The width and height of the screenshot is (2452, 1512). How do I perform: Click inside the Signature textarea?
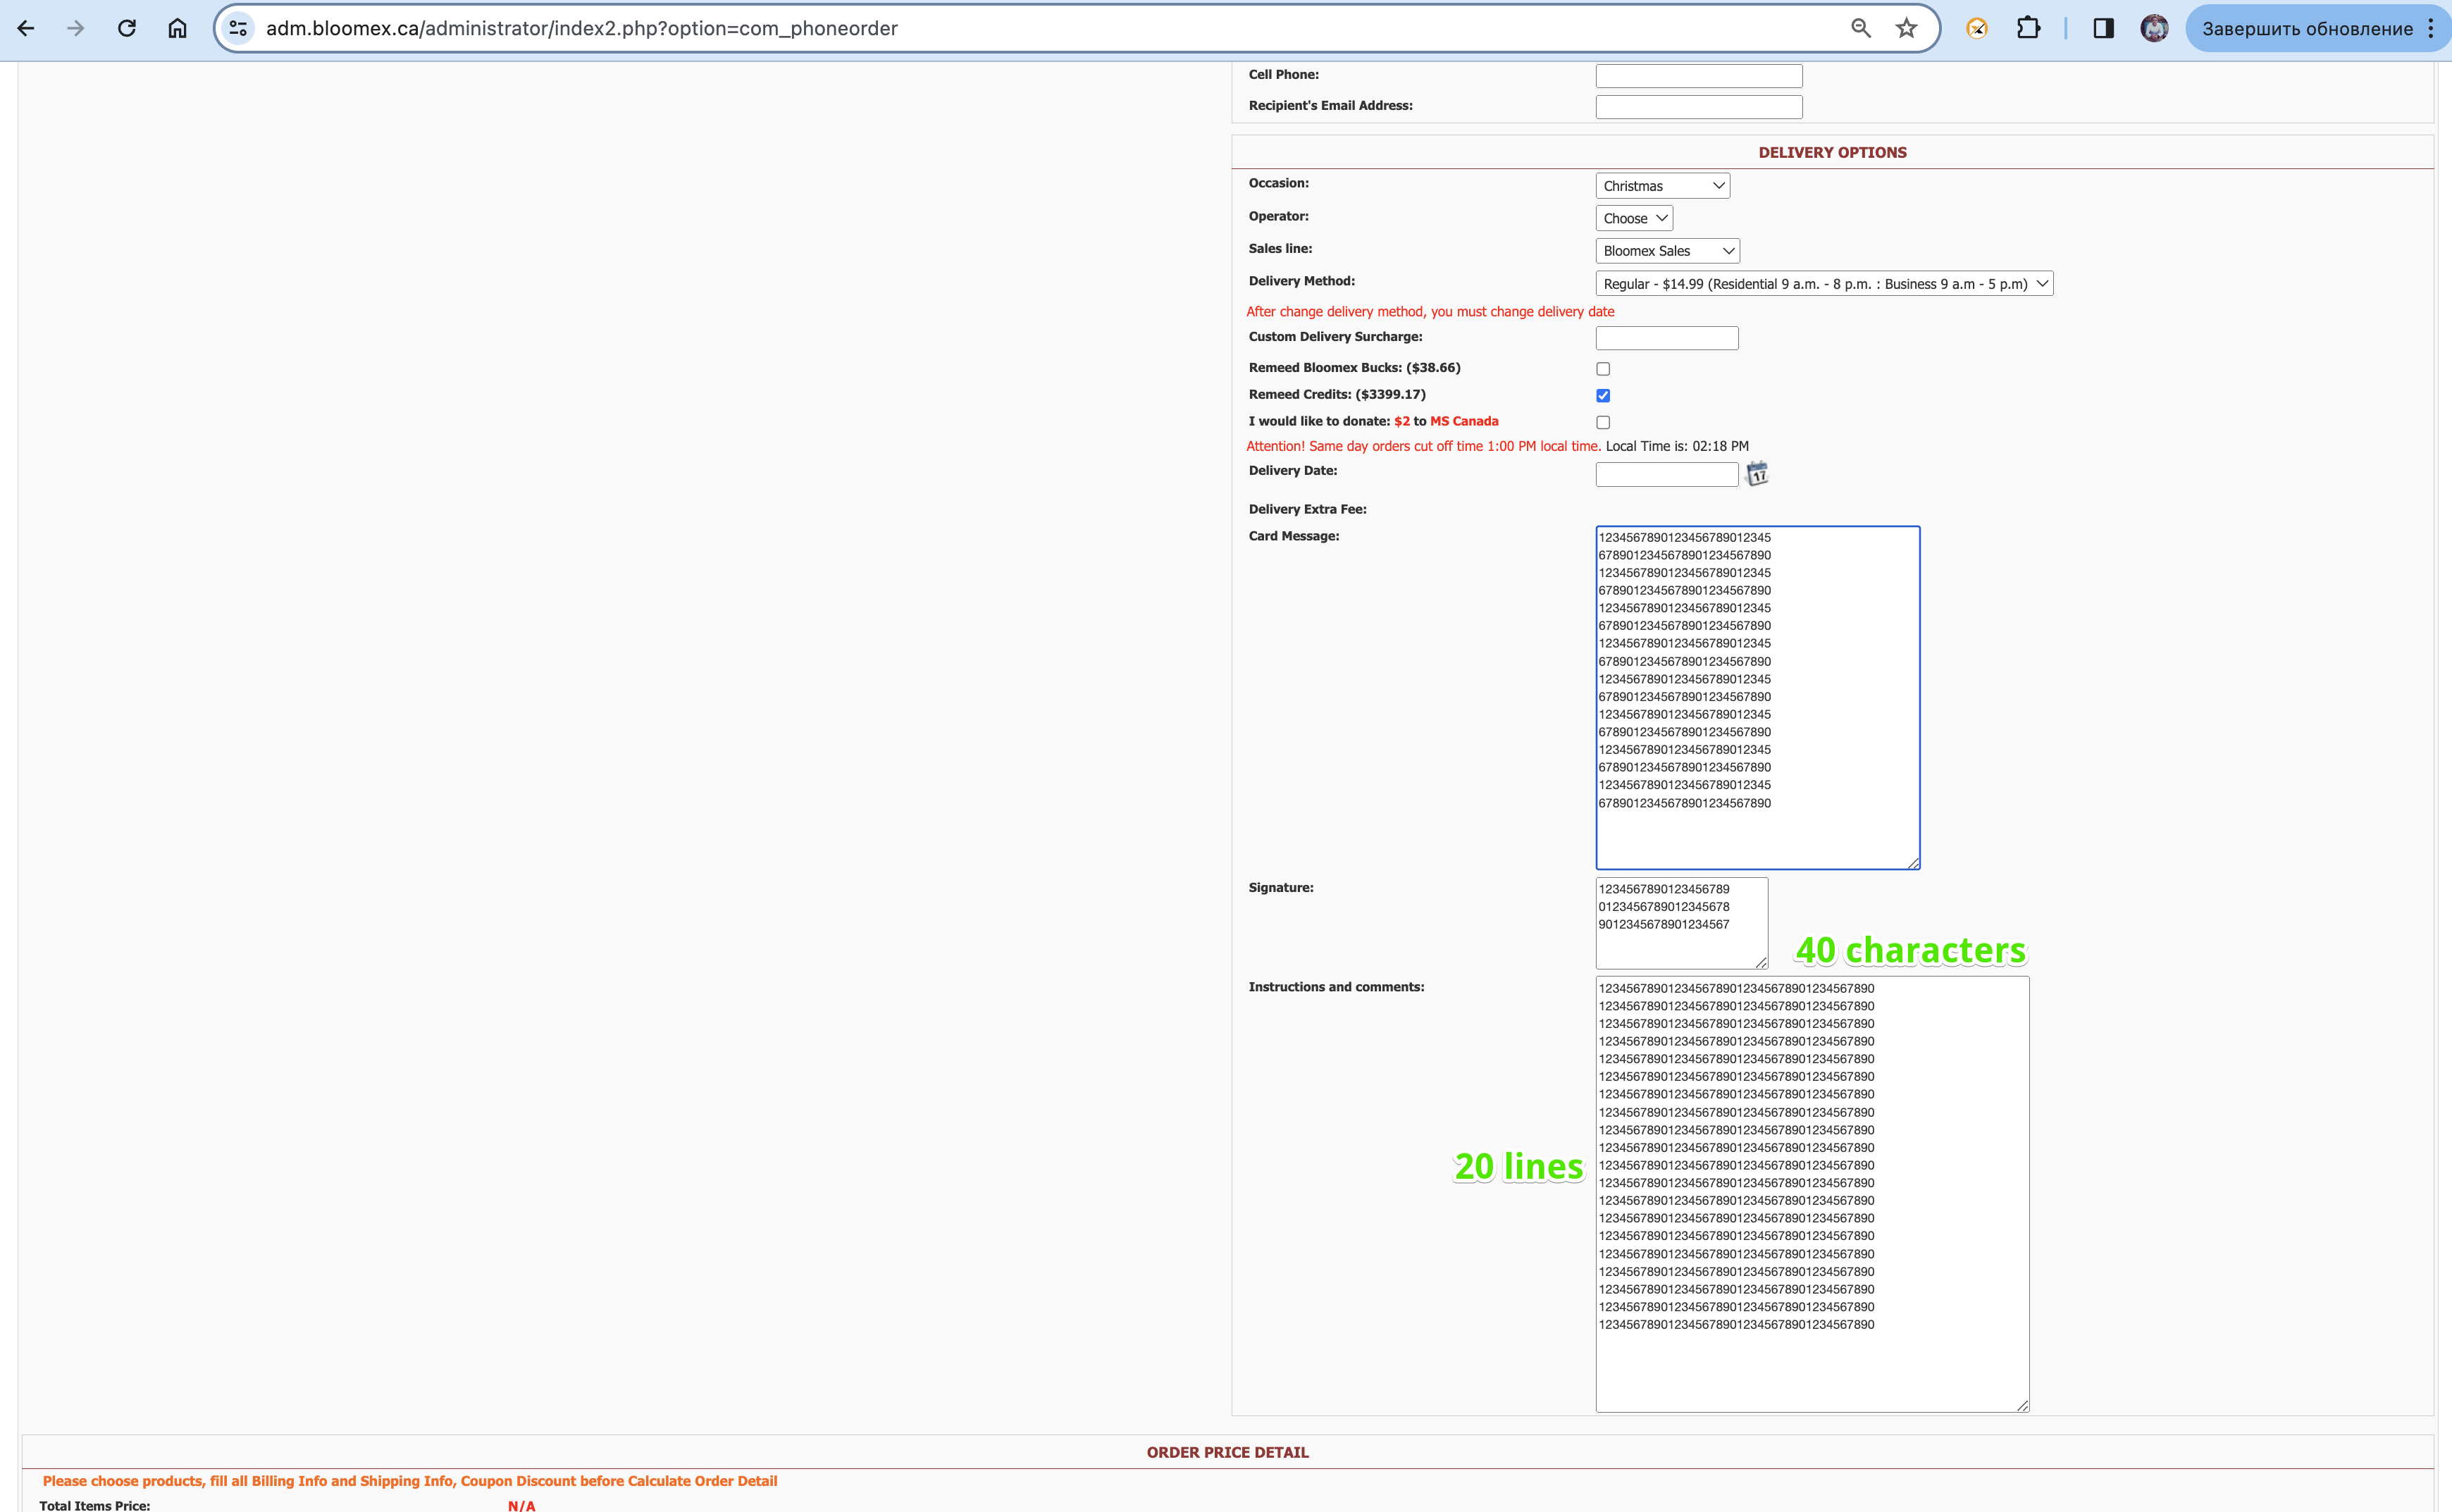tap(1681, 923)
